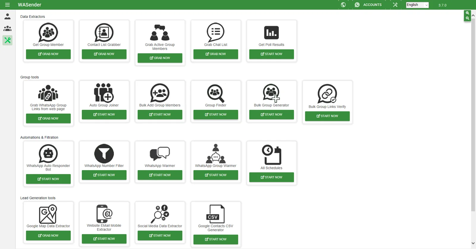Click the scrollbar down arrow
Image resolution: width=476 pixels, height=249 pixels.
pyautogui.click(x=473, y=243)
